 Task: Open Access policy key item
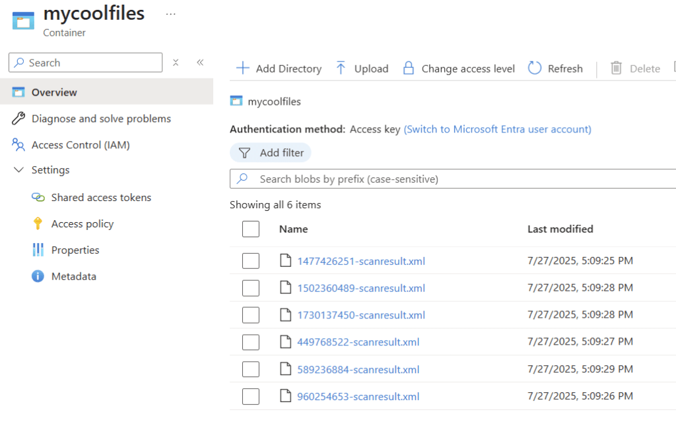(82, 224)
